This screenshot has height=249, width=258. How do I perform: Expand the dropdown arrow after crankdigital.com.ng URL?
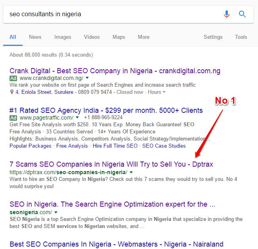[x=87, y=78]
